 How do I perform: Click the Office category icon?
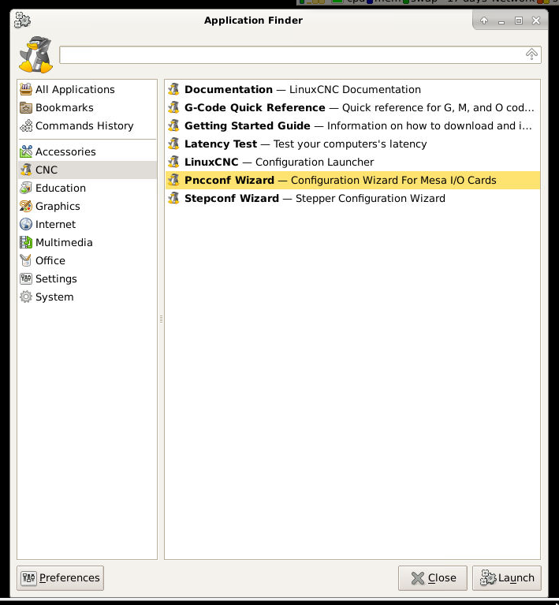coord(26,260)
